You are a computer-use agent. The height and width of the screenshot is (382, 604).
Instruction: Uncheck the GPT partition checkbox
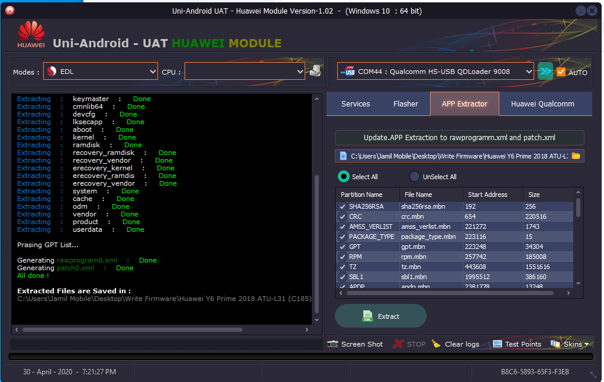pos(343,247)
